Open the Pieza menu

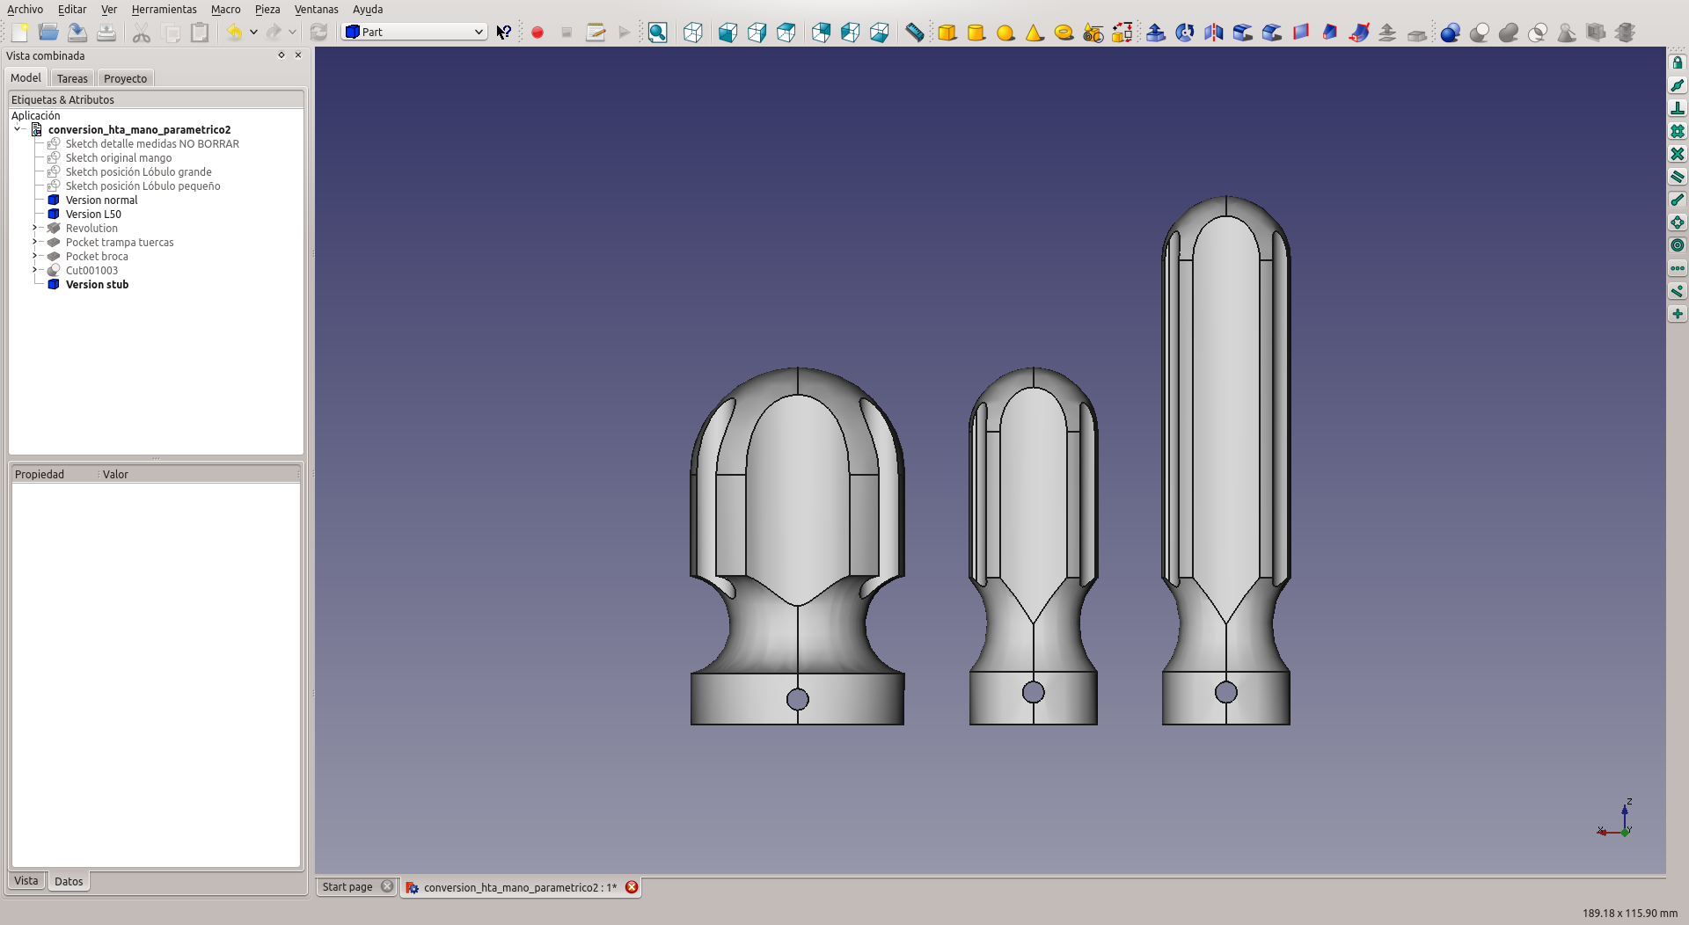(x=267, y=9)
